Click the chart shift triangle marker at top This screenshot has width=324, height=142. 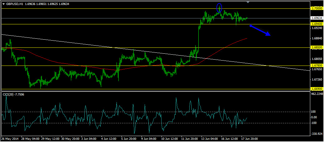coord(248,2)
